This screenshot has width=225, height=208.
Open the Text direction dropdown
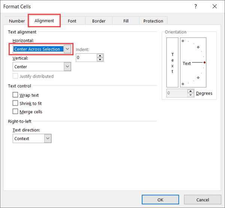pos(48,139)
